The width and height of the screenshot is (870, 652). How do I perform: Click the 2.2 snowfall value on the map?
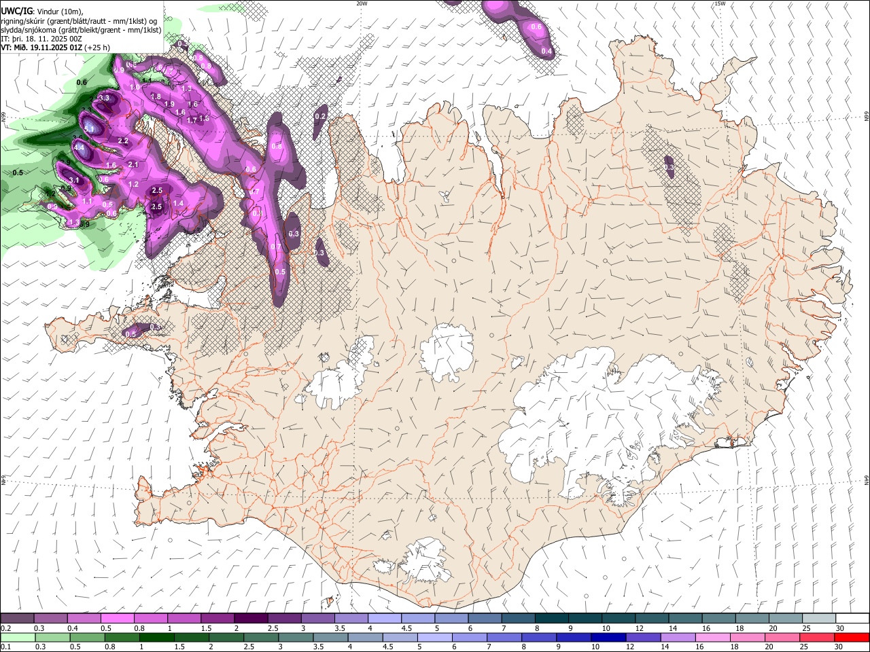123,141
